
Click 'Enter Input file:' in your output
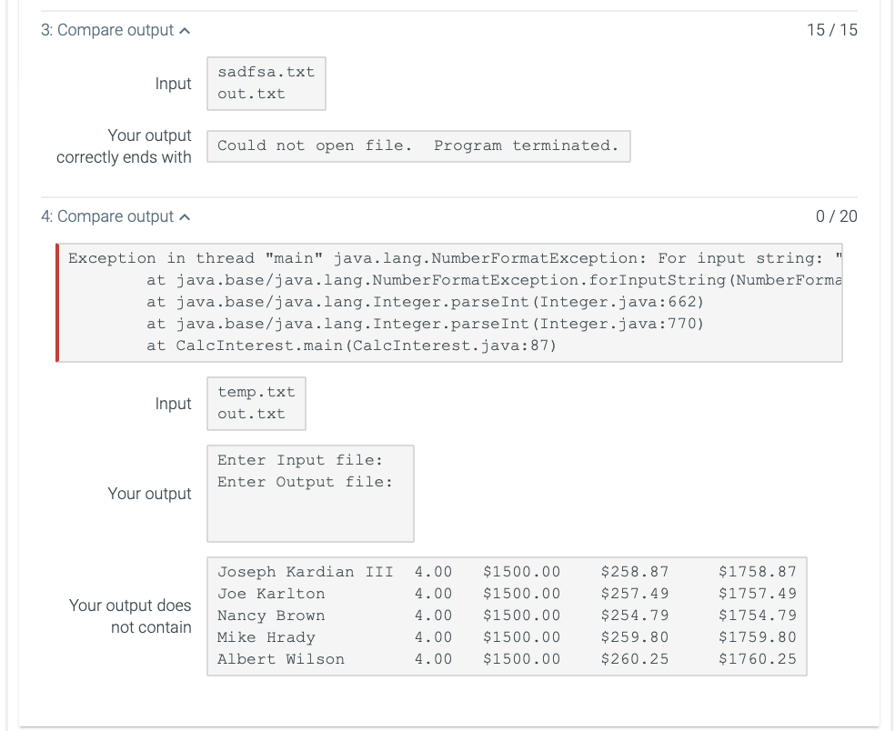(300, 460)
